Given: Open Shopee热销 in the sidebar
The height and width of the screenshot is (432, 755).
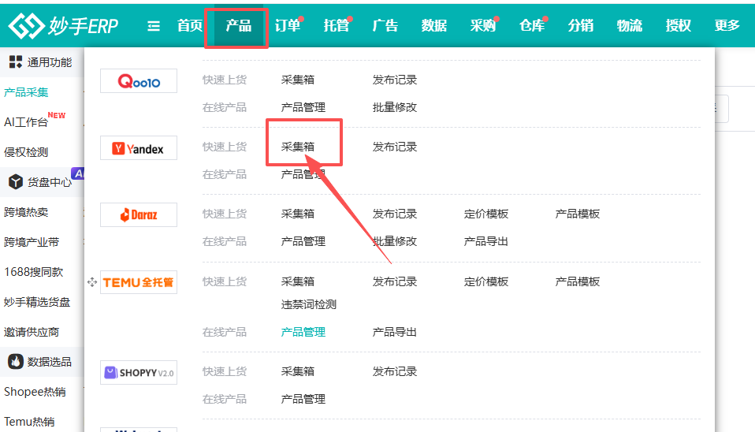Looking at the screenshot, I should pos(35,392).
